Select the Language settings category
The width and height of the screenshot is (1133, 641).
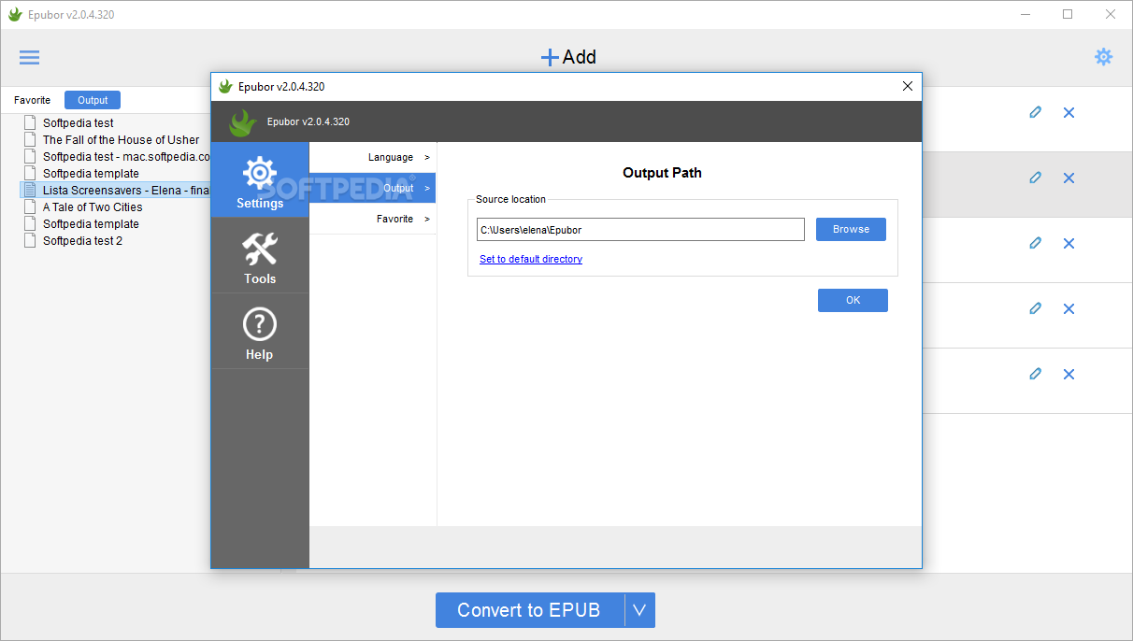click(372, 157)
